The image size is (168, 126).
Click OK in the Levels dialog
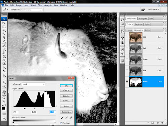click(66, 86)
